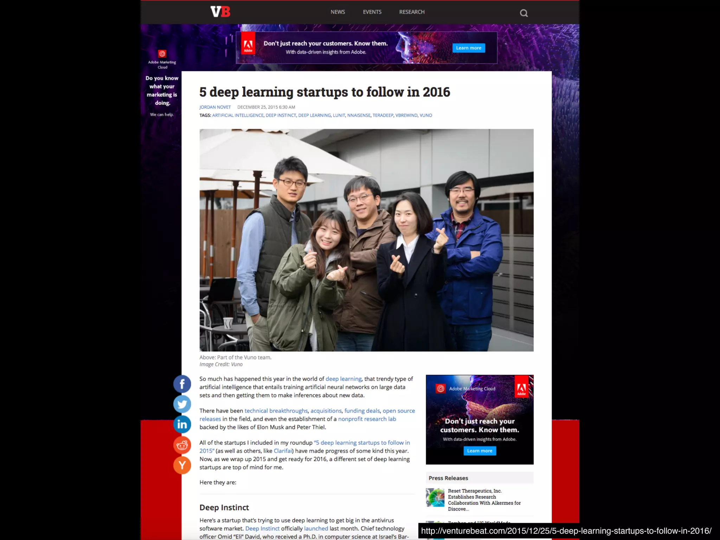Image resolution: width=720 pixels, height=540 pixels.
Task: Follow the 'deep learning' link in first paragraph
Action: tap(343, 379)
